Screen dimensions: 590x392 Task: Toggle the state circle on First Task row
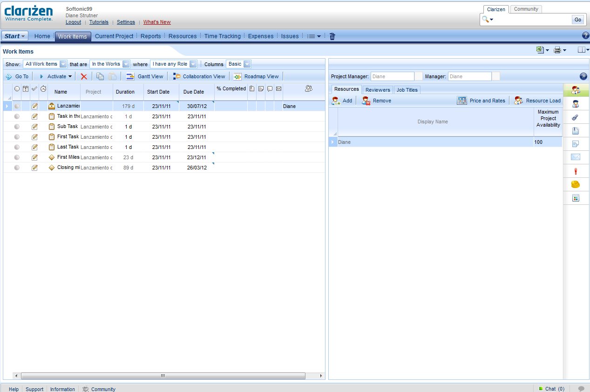pyautogui.click(x=17, y=137)
